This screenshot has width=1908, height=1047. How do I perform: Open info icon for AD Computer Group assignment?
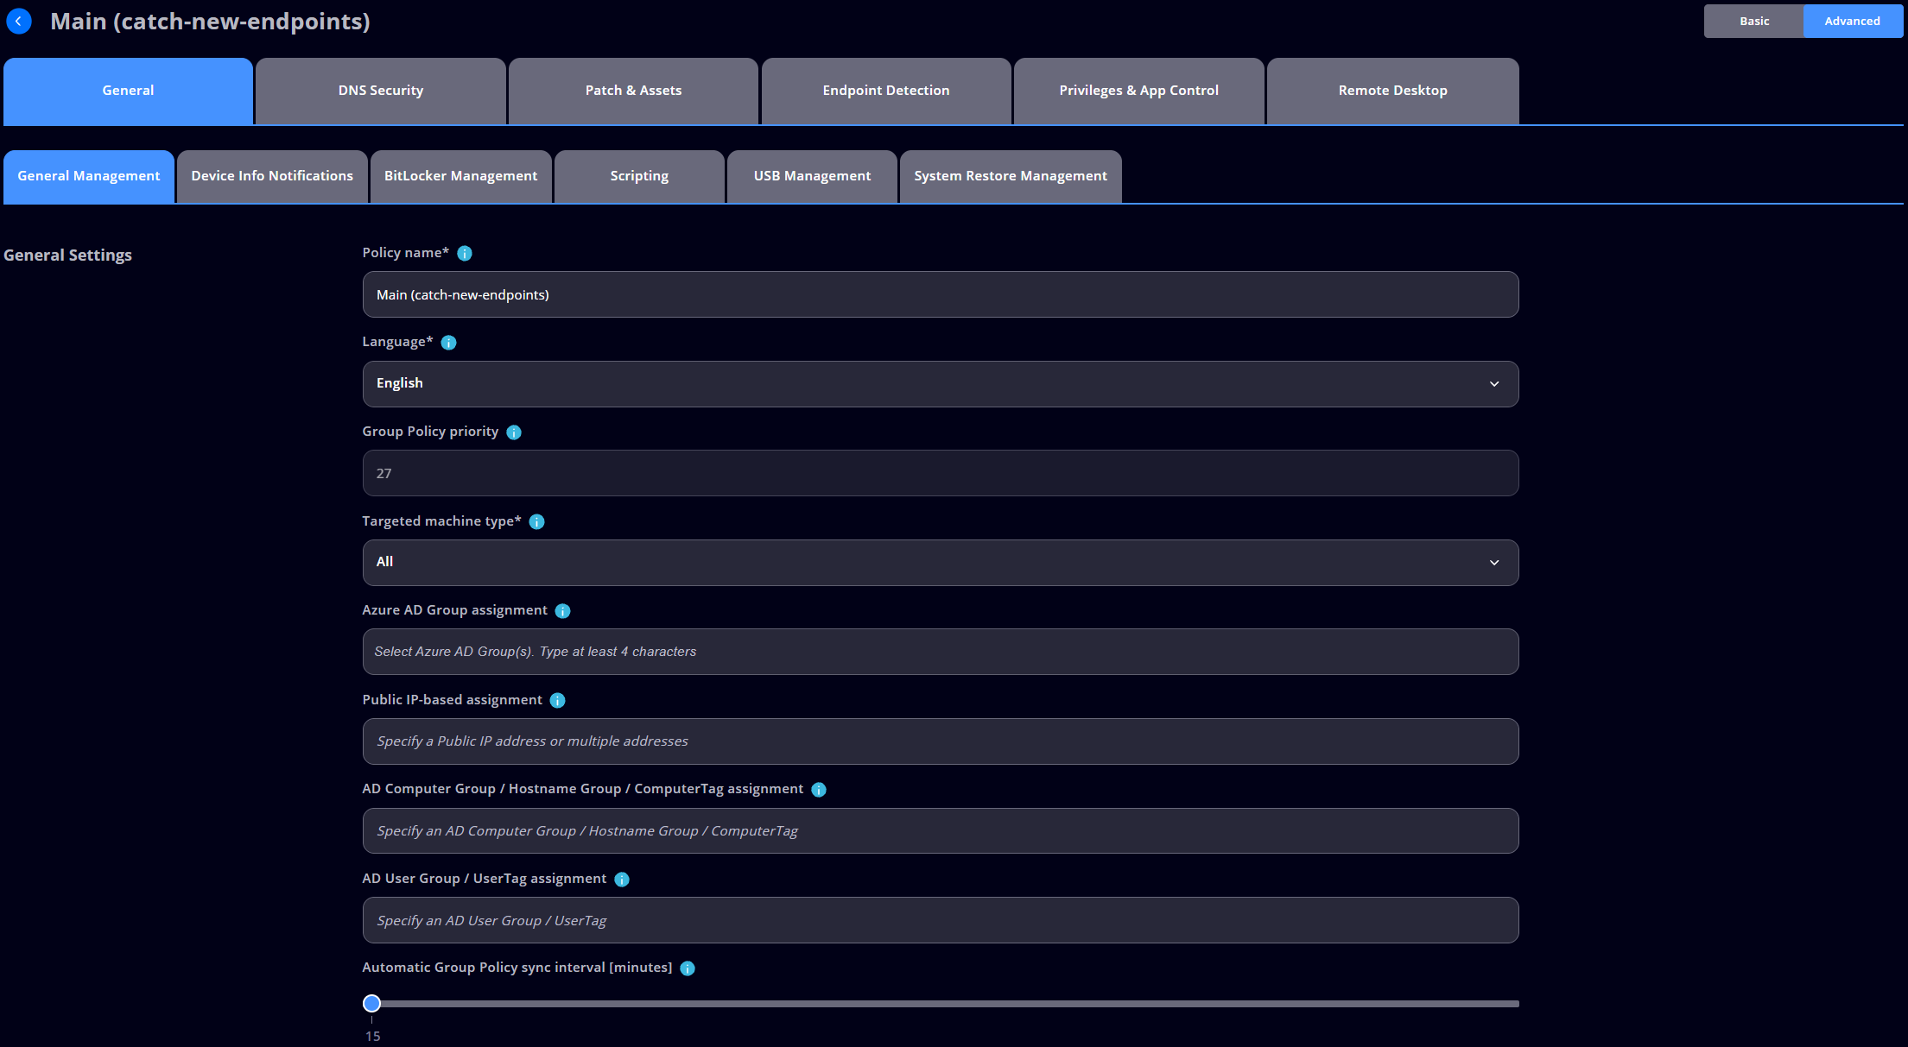819,790
